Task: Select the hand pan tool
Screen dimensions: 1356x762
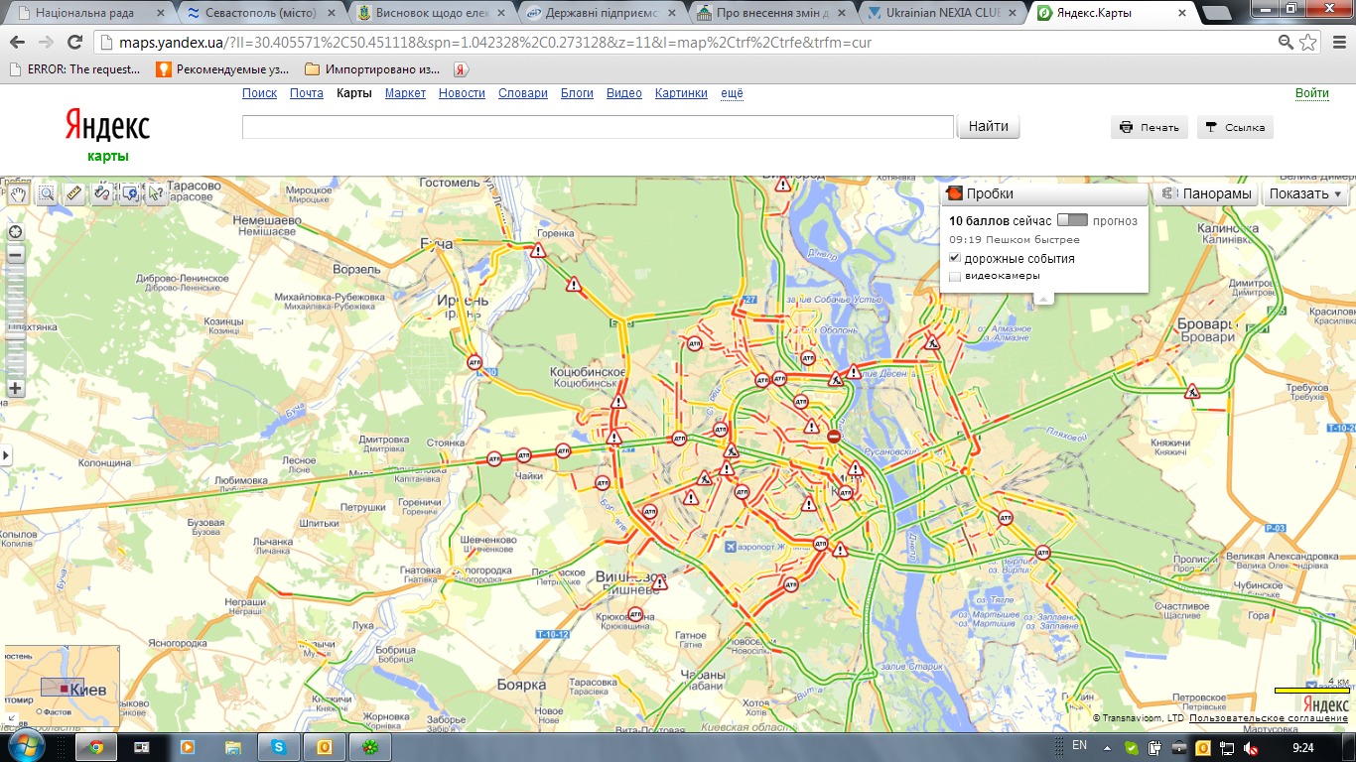Action: pos(18,194)
